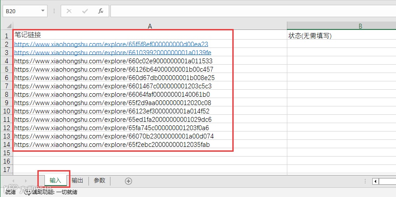Select row 6 header
Screen dimensions: 396x197
(x=7, y=78)
